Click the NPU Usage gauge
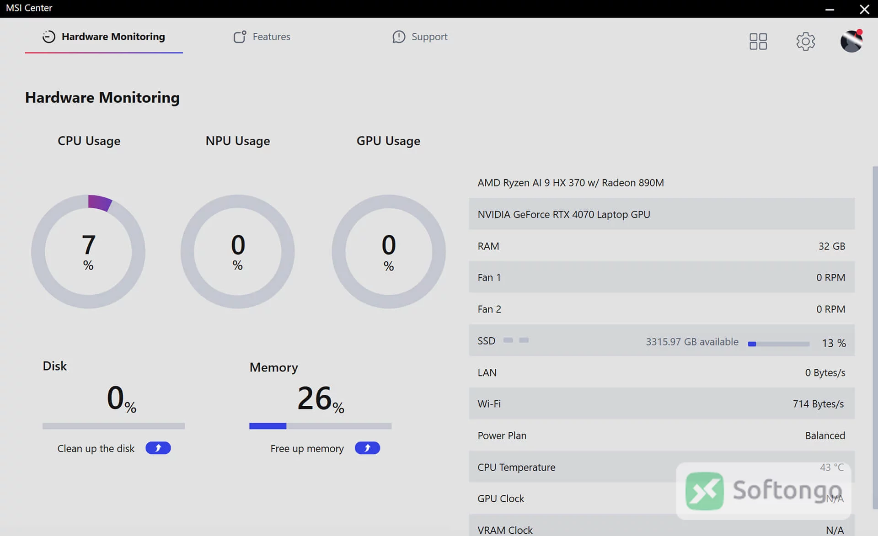 click(x=237, y=252)
